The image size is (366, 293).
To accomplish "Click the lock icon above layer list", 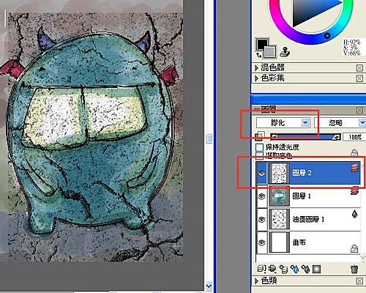I will pos(354,153).
